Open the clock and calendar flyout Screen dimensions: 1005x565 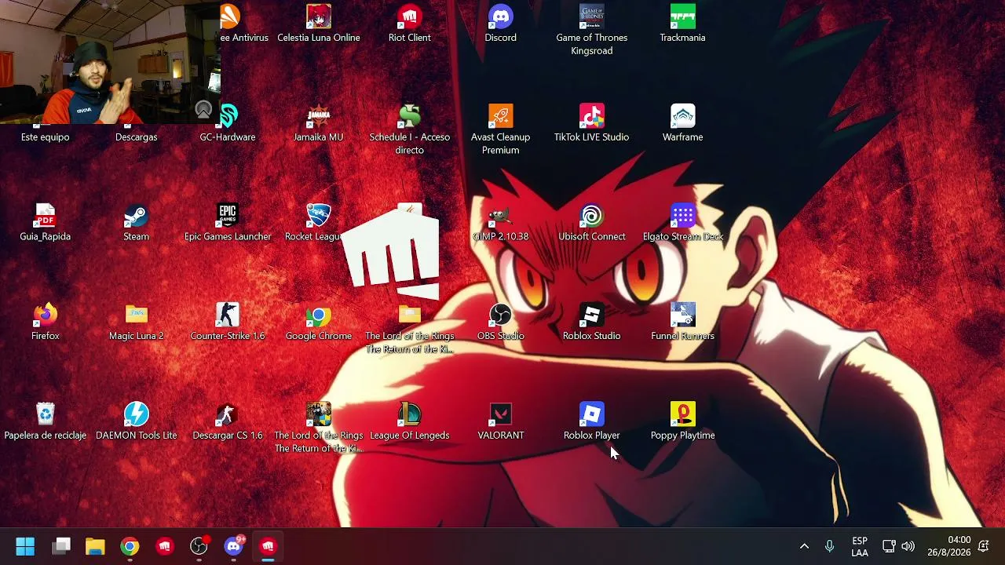[948, 546]
